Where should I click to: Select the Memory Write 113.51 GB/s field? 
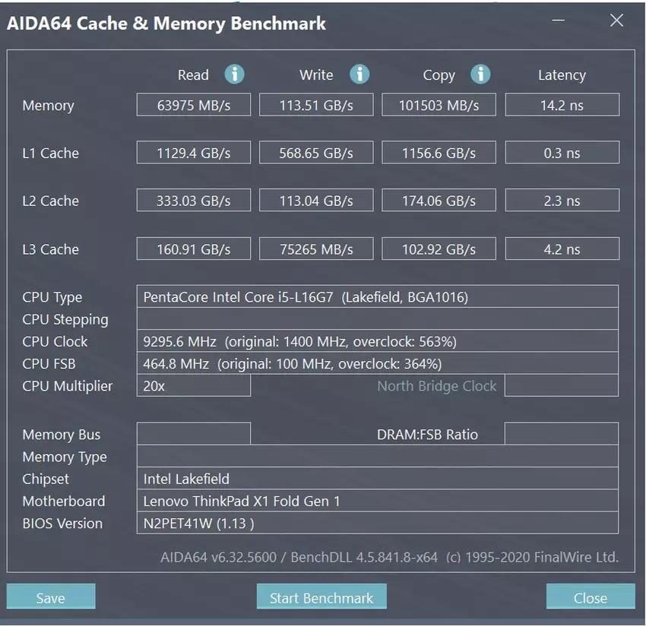316,105
